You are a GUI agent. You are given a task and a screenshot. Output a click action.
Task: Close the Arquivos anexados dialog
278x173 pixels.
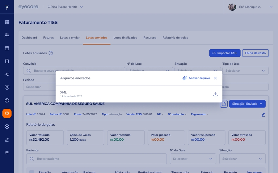(215, 78)
